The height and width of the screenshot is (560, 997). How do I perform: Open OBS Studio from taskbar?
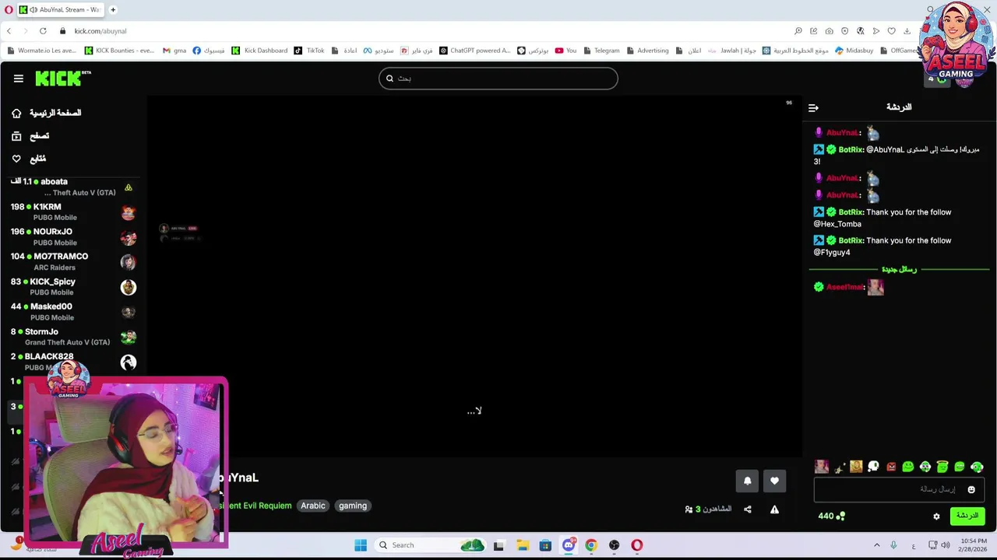tap(614, 545)
